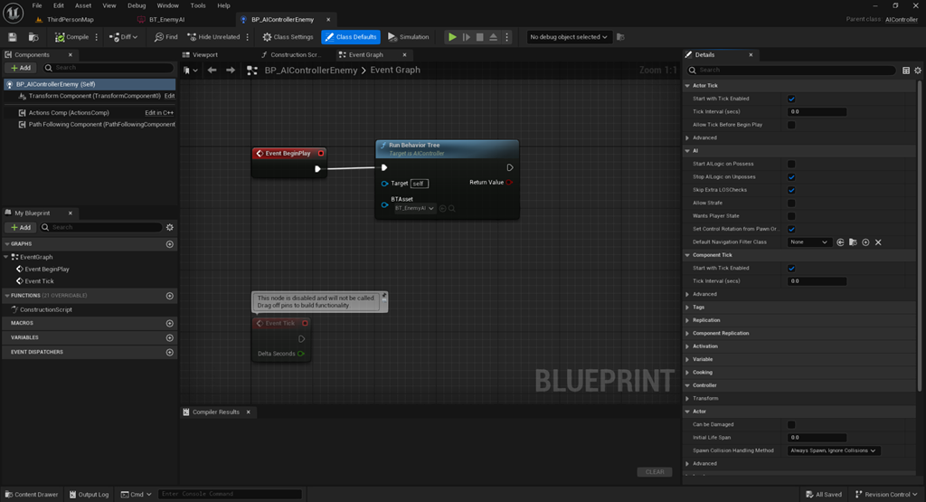Enable Wants Player State

point(791,216)
